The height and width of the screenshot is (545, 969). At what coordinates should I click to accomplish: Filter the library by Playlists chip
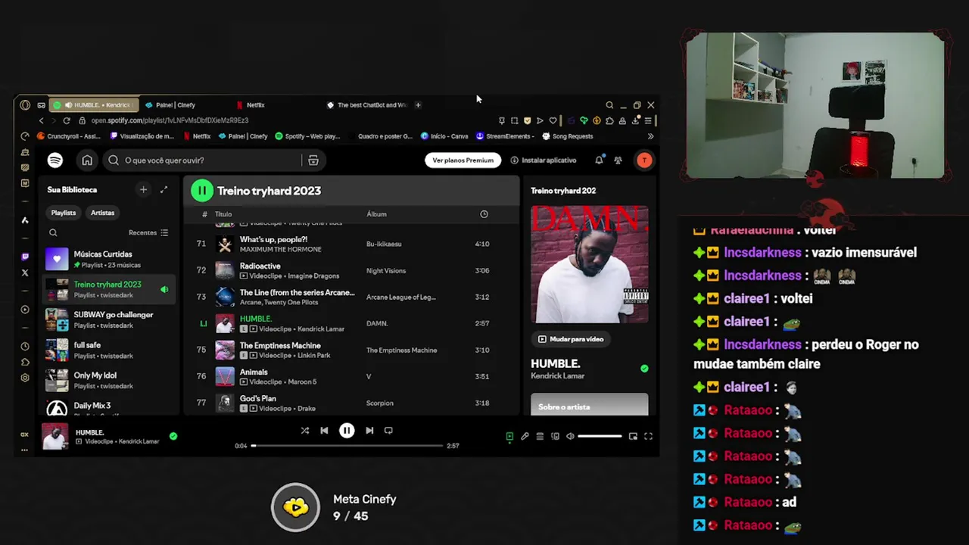(64, 213)
